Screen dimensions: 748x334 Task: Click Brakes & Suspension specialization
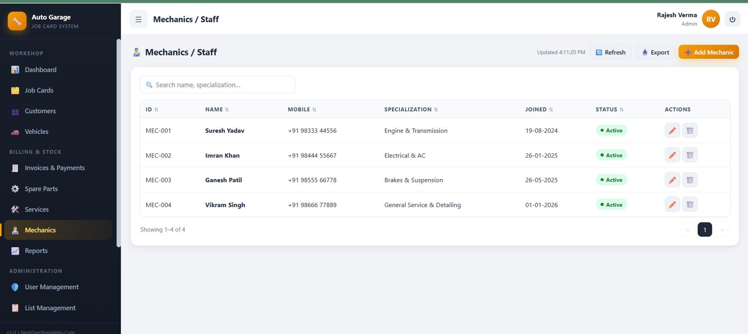click(x=414, y=180)
